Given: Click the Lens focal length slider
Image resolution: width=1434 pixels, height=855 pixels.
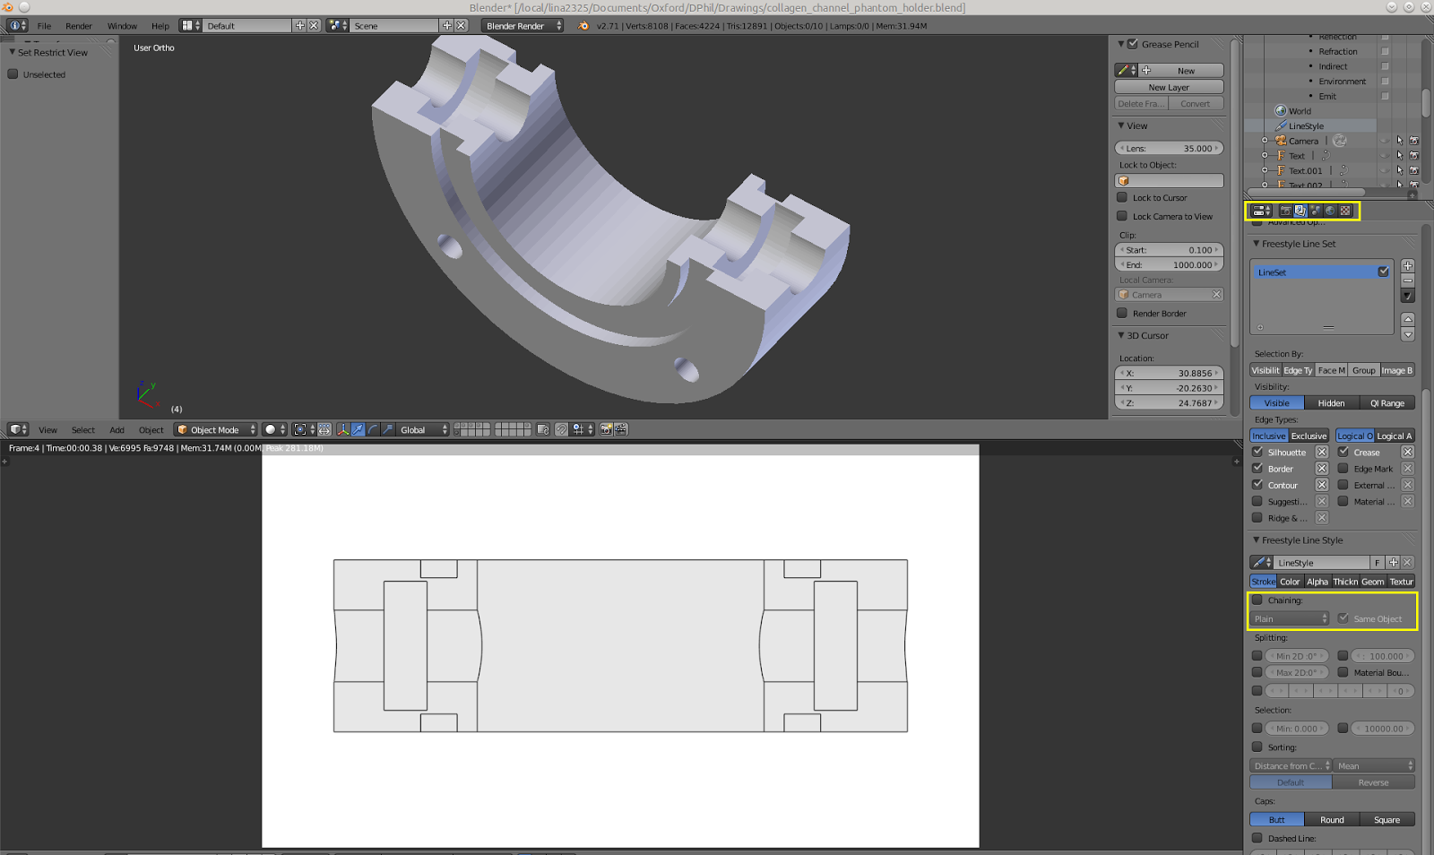Looking at the screenshot, I should pyautogui.click(x=1169, y=149).
